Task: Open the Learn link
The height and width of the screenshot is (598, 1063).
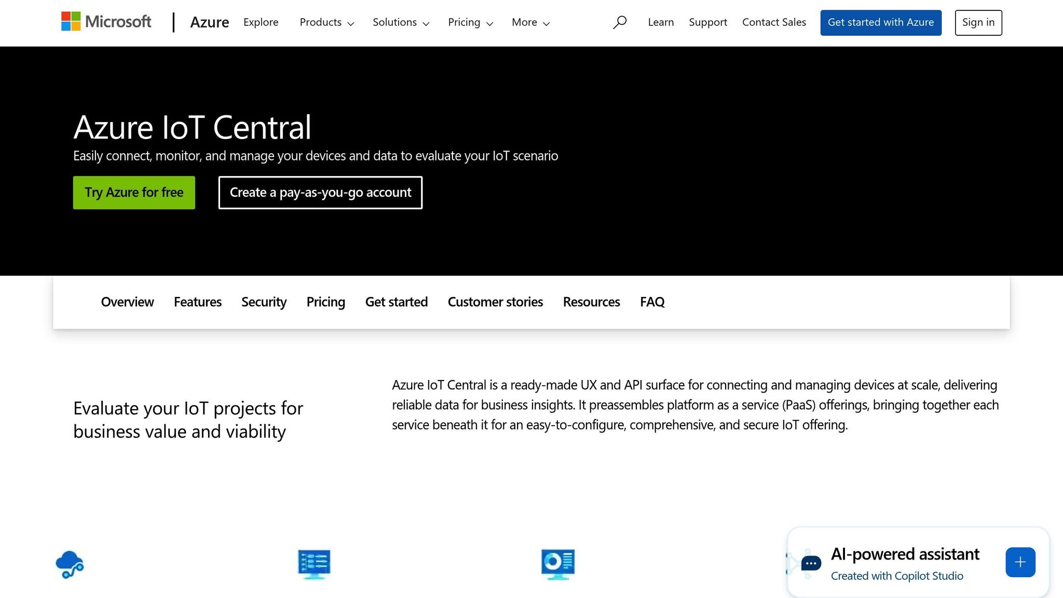Action: point(661,22)
